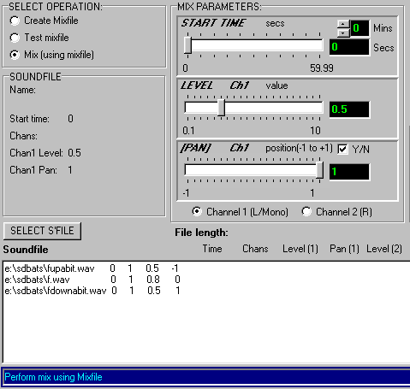Click the SELECT S'FILE button
Image resolution: width=410 pixels, height=389 pixels.
coord(42,231)
